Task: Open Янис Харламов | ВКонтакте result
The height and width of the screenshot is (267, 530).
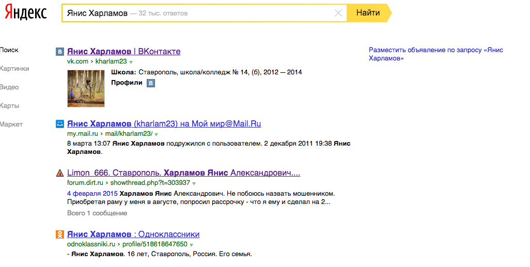Action: pos(123,51)
